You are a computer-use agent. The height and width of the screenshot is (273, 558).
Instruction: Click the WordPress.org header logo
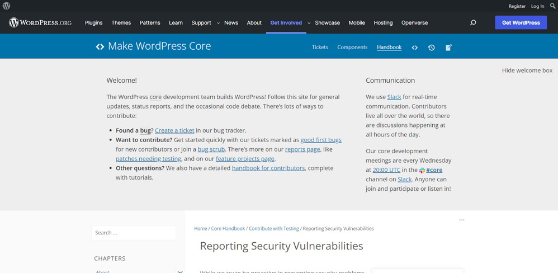[40, 23]
